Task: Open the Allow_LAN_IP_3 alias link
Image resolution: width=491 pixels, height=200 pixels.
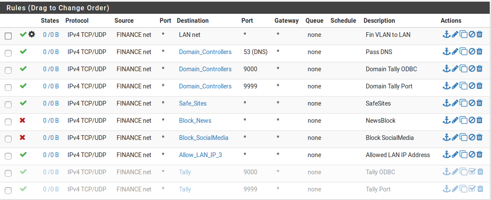Action: click(201, 155)
